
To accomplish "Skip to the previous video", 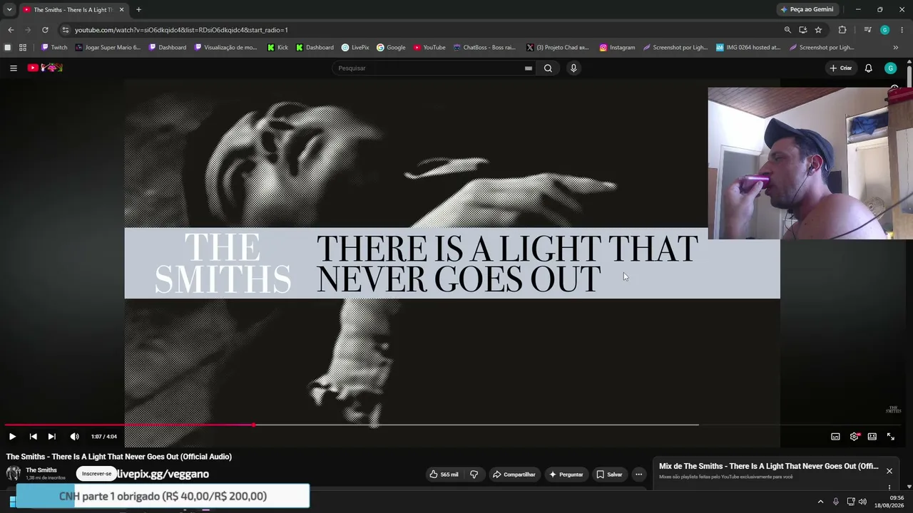I will [x=33, y=437].
